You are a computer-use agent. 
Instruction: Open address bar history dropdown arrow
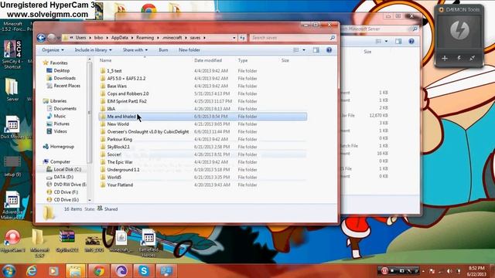tap(234, 38)
